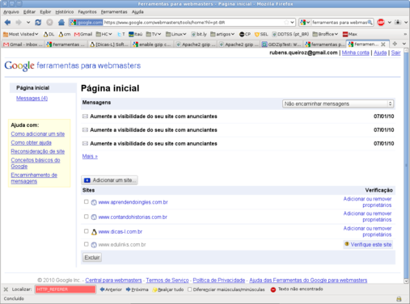410x304 pixels.
Task: Open Reconsideração de site help link
Action: click(x=38, y=151)
